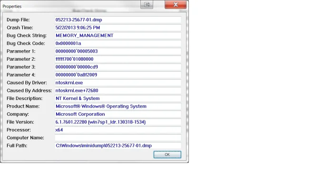
Task: Click the 'Dump File:' label
Action: pyautogui.click(x=18, y=20)
